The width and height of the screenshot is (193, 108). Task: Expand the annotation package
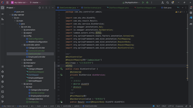(x=22, y=30)
